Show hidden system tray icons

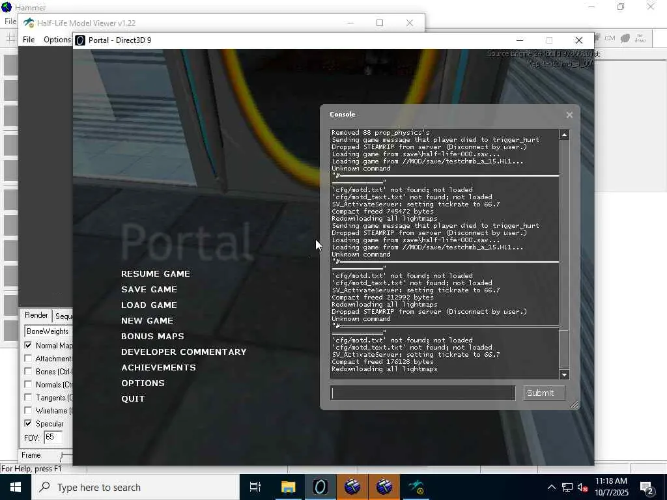pos(551,487)
